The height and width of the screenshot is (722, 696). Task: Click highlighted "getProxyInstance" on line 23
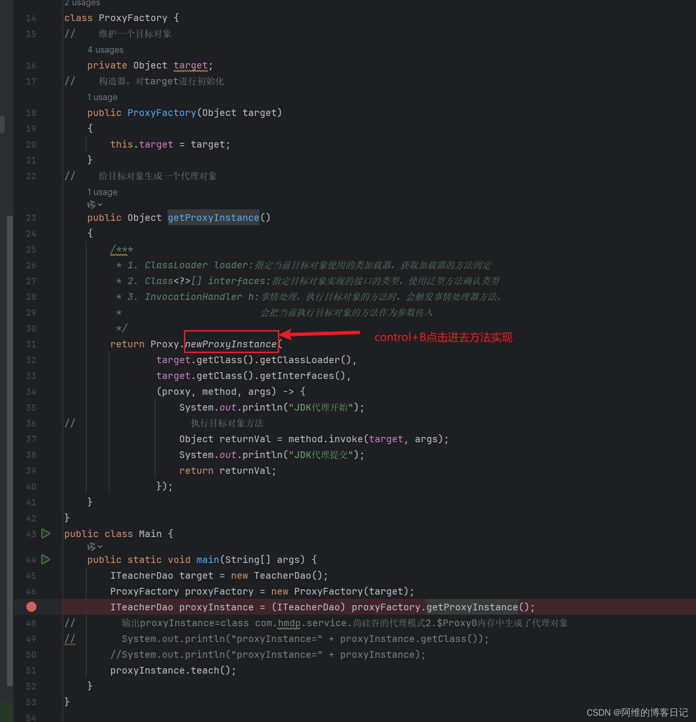pyautogui.click(x=214, y=218)
